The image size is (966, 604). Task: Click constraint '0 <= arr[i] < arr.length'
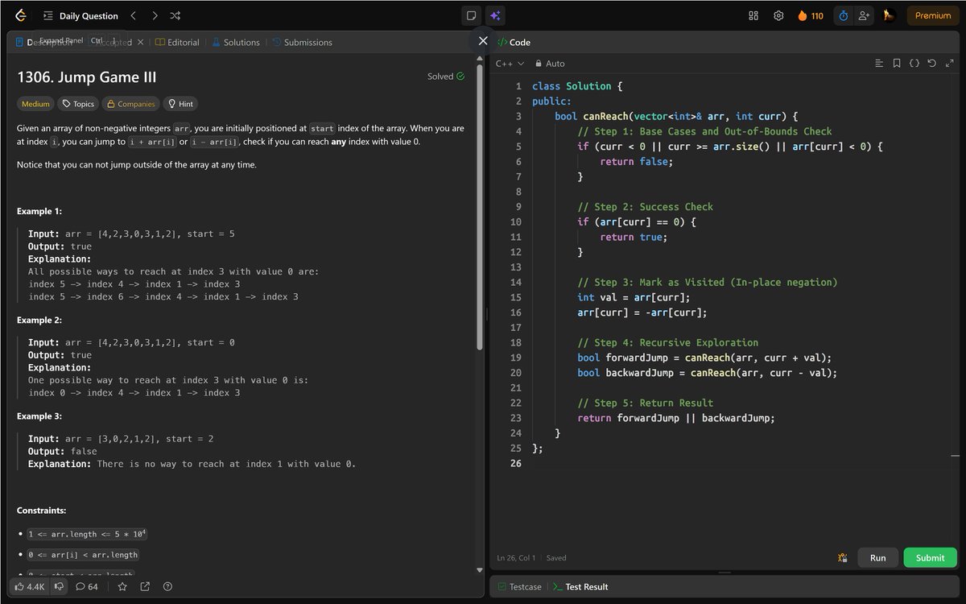click(83, 555)
